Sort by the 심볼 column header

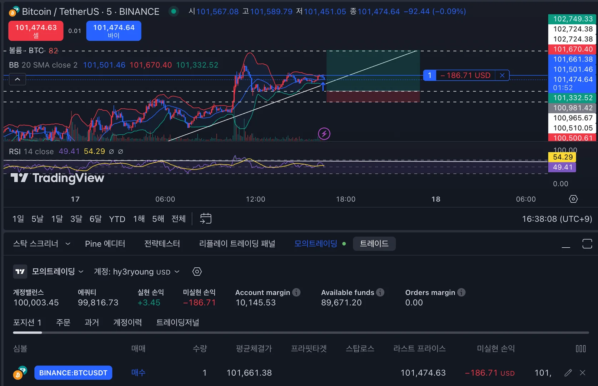20,348
